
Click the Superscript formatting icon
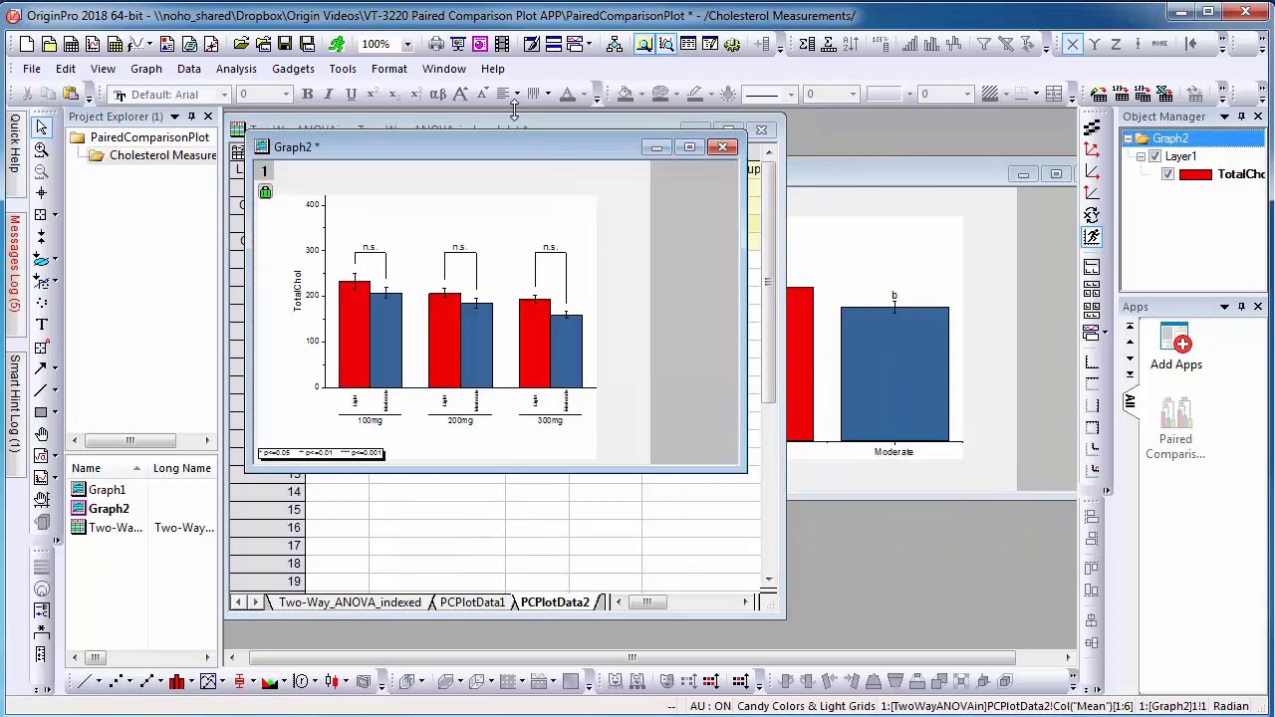click(x=373, y=95)
